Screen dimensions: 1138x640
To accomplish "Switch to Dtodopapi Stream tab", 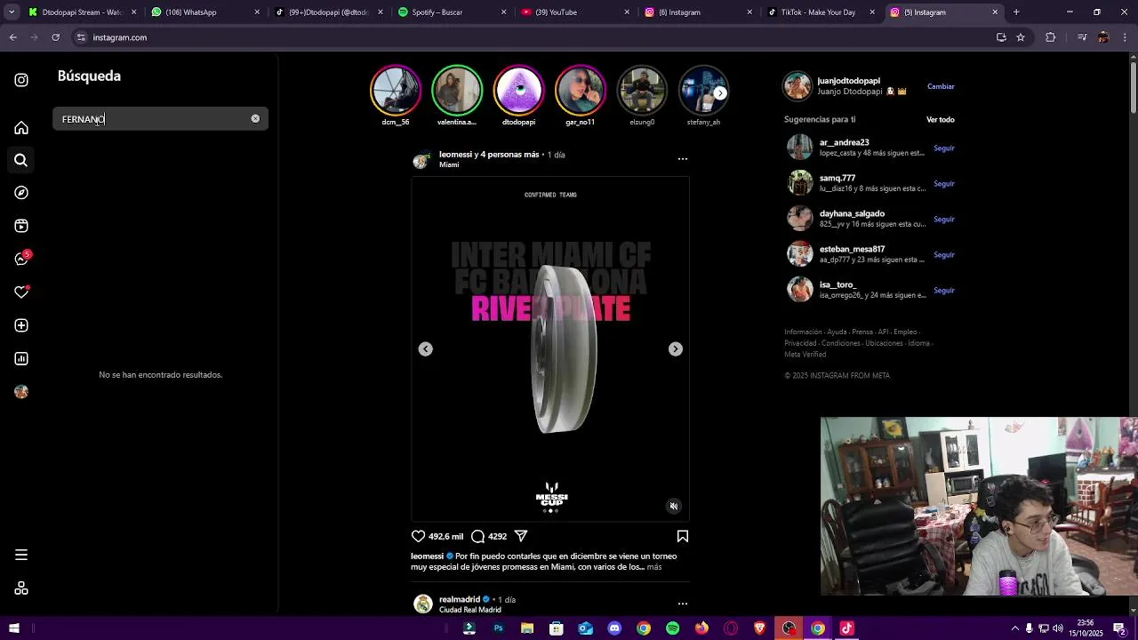I will [x=83, y=12].
